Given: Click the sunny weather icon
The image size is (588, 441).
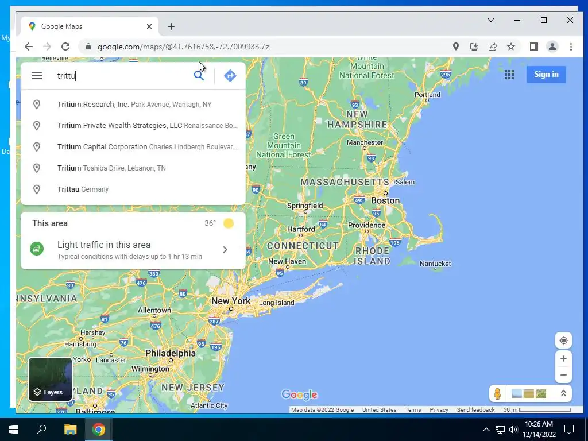Looking at the screenshot, I should pyautogui.click(x=229, y=223).
